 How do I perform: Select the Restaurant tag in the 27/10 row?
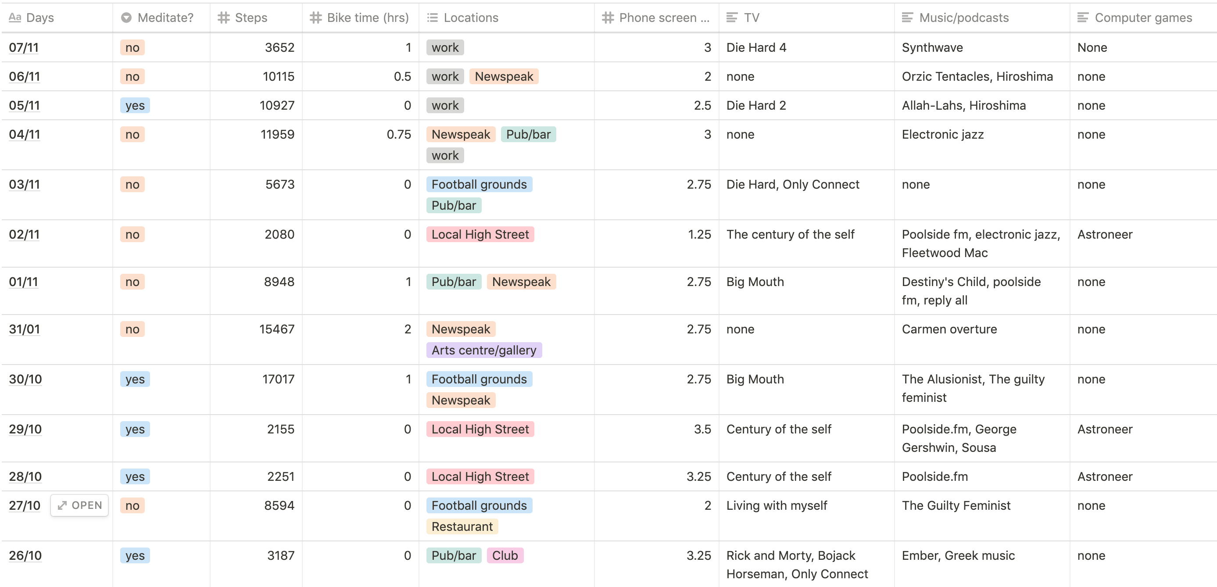[462, 527]
